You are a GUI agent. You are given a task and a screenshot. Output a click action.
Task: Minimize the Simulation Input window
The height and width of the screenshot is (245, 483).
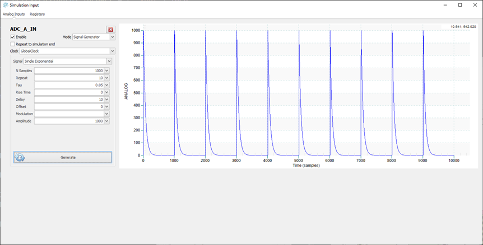(x=445, y=5)
